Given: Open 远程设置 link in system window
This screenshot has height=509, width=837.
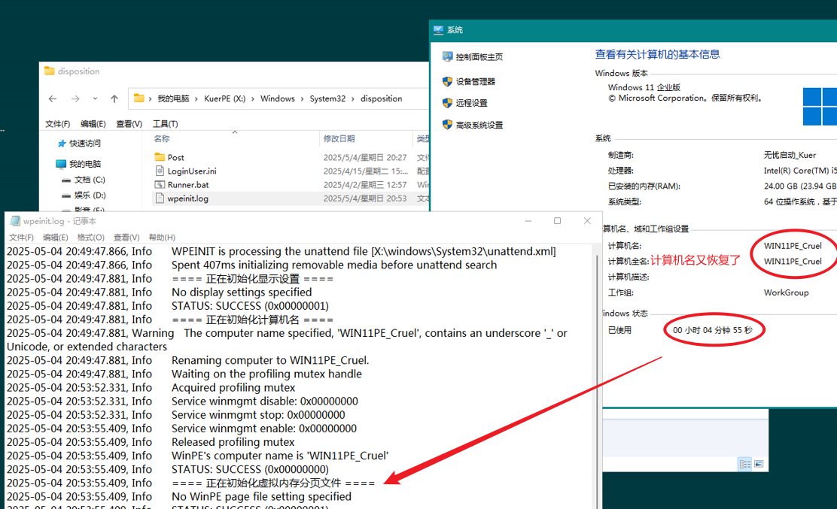Looking at the screenshot, I should point(471,103).
